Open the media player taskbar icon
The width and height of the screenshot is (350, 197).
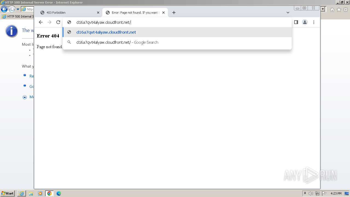(40, 193)
